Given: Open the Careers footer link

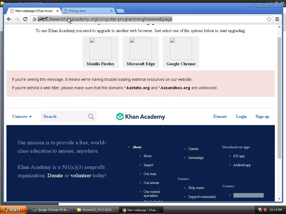Looking at the screenshot, I should [x=193, y=149].
